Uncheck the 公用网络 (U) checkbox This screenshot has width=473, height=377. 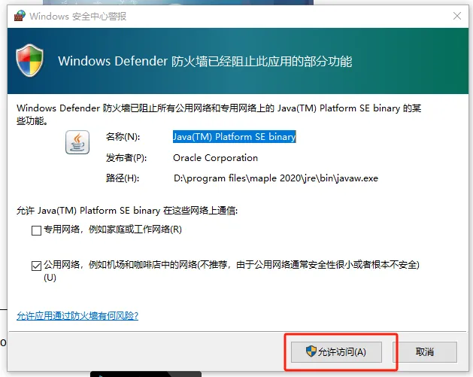36,266
